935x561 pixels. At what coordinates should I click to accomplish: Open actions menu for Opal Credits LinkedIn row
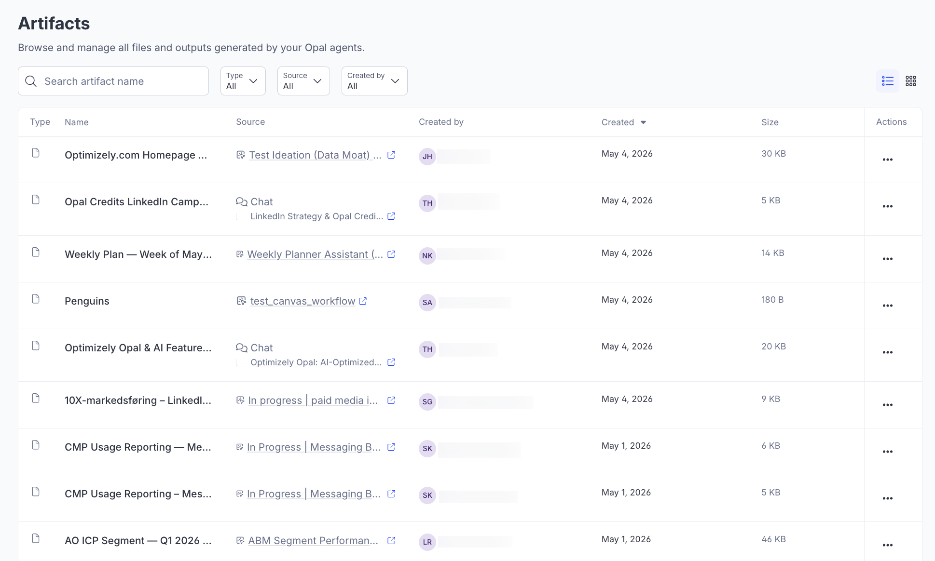coord(887,206)
